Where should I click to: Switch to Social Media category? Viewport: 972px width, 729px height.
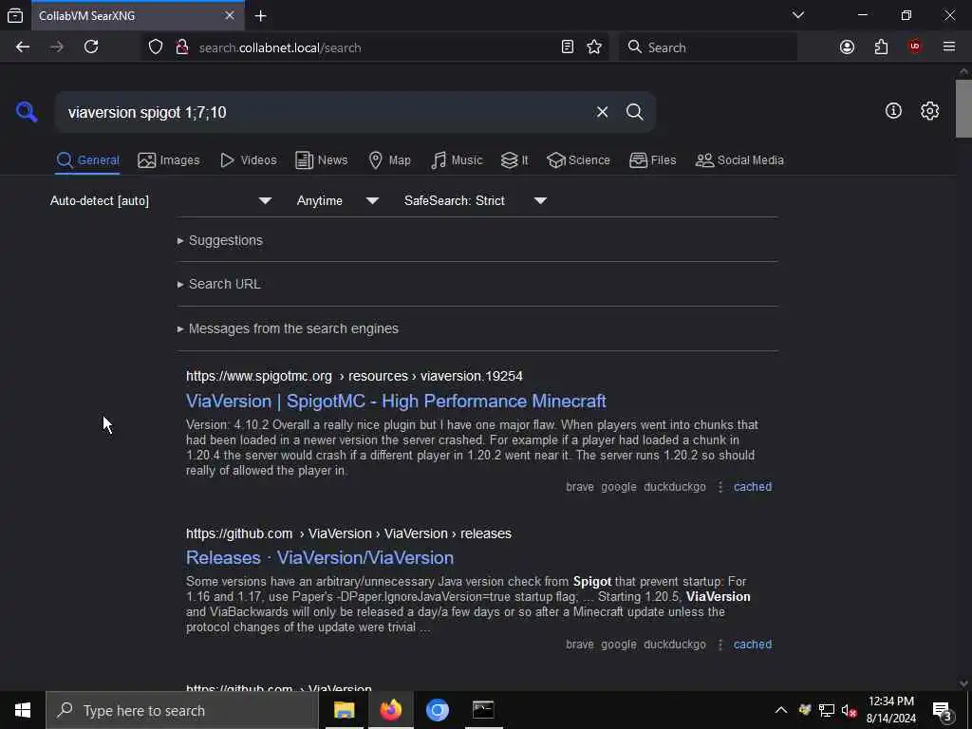[738, 160]
